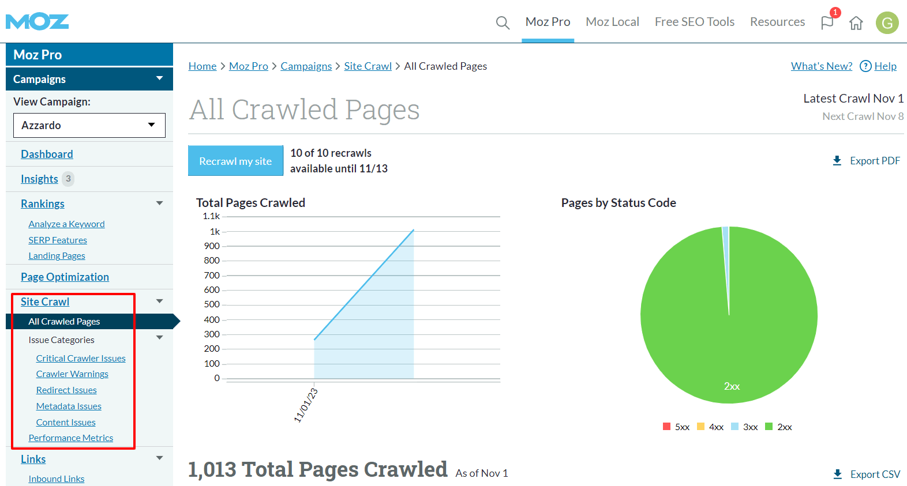Toggle the 3xx legend series
This screenshot has height=486, width=907.
[744, 427]
